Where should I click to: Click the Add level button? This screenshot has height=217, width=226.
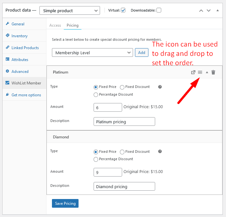(x=142, y=53)
